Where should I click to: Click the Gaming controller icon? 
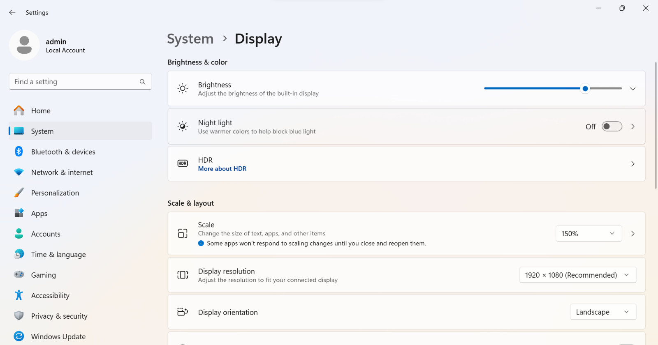(x=19, y=274)
